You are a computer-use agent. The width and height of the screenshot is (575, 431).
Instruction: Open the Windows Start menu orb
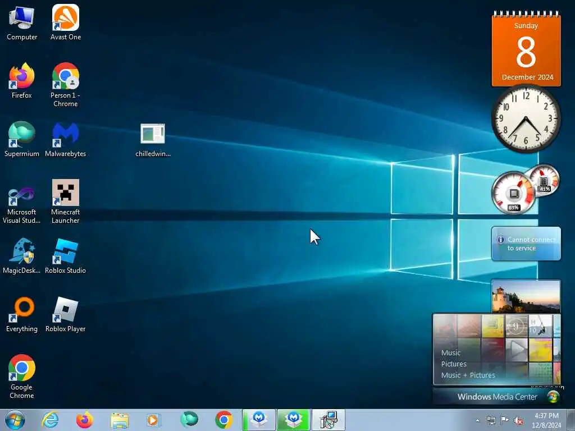(x=15, y=420)
